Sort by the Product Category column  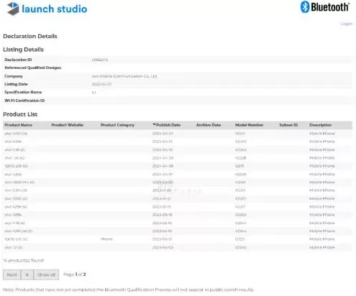point(117,125)
